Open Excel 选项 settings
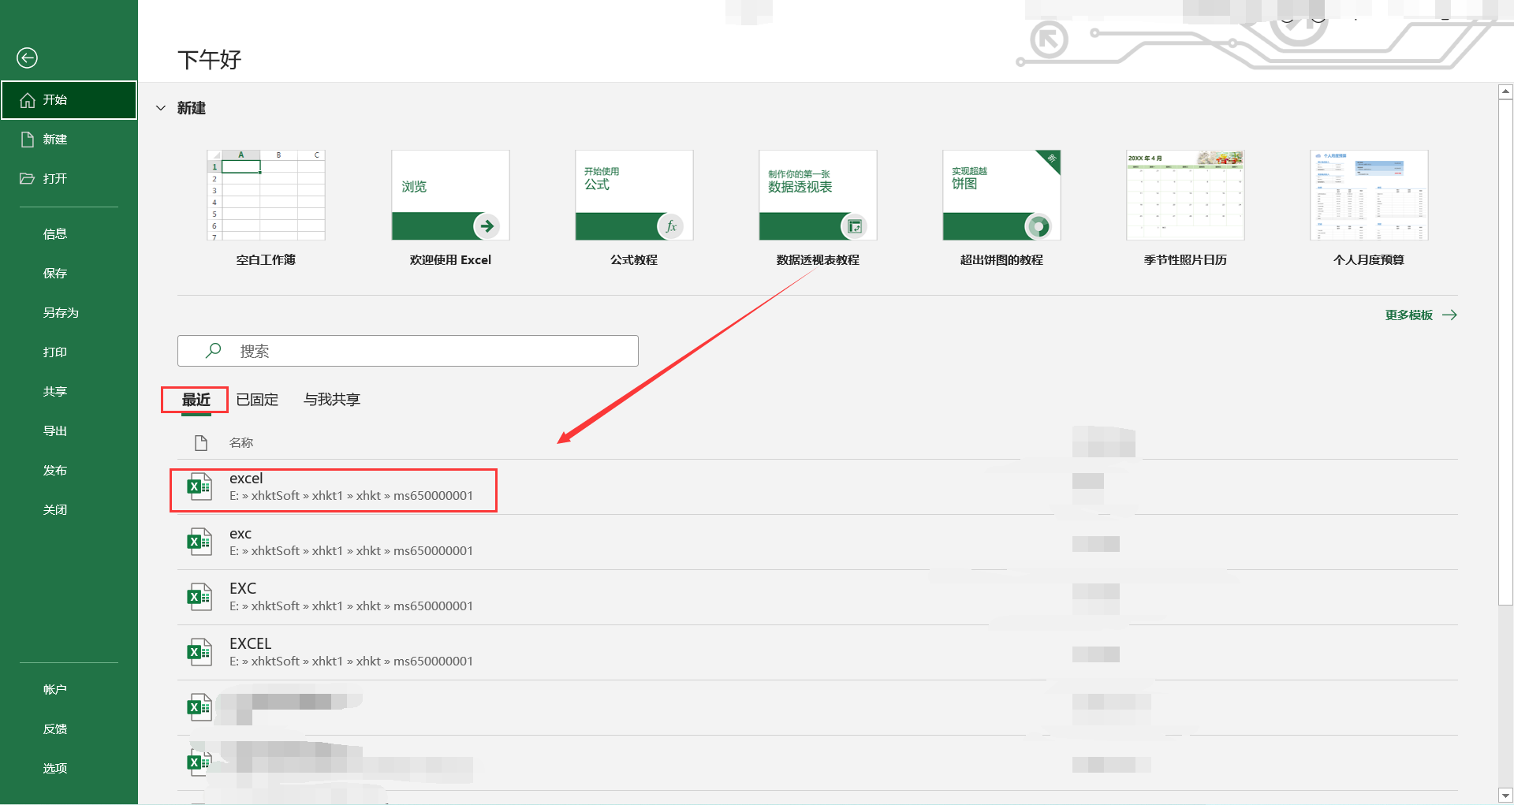Viewport: 1514px width, 805px height. point(55,769)
